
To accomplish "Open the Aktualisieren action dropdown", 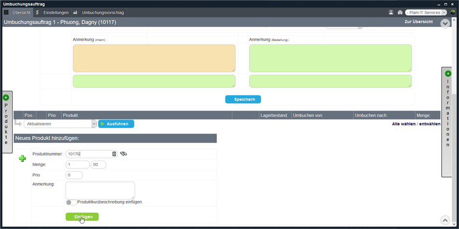I will click(x=60, y=124).
